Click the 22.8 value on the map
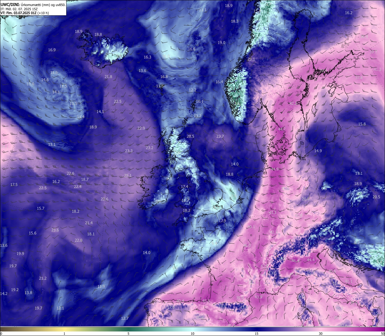Image resolution: width=385 pixels, height=336 pixels. pos(79,240)
